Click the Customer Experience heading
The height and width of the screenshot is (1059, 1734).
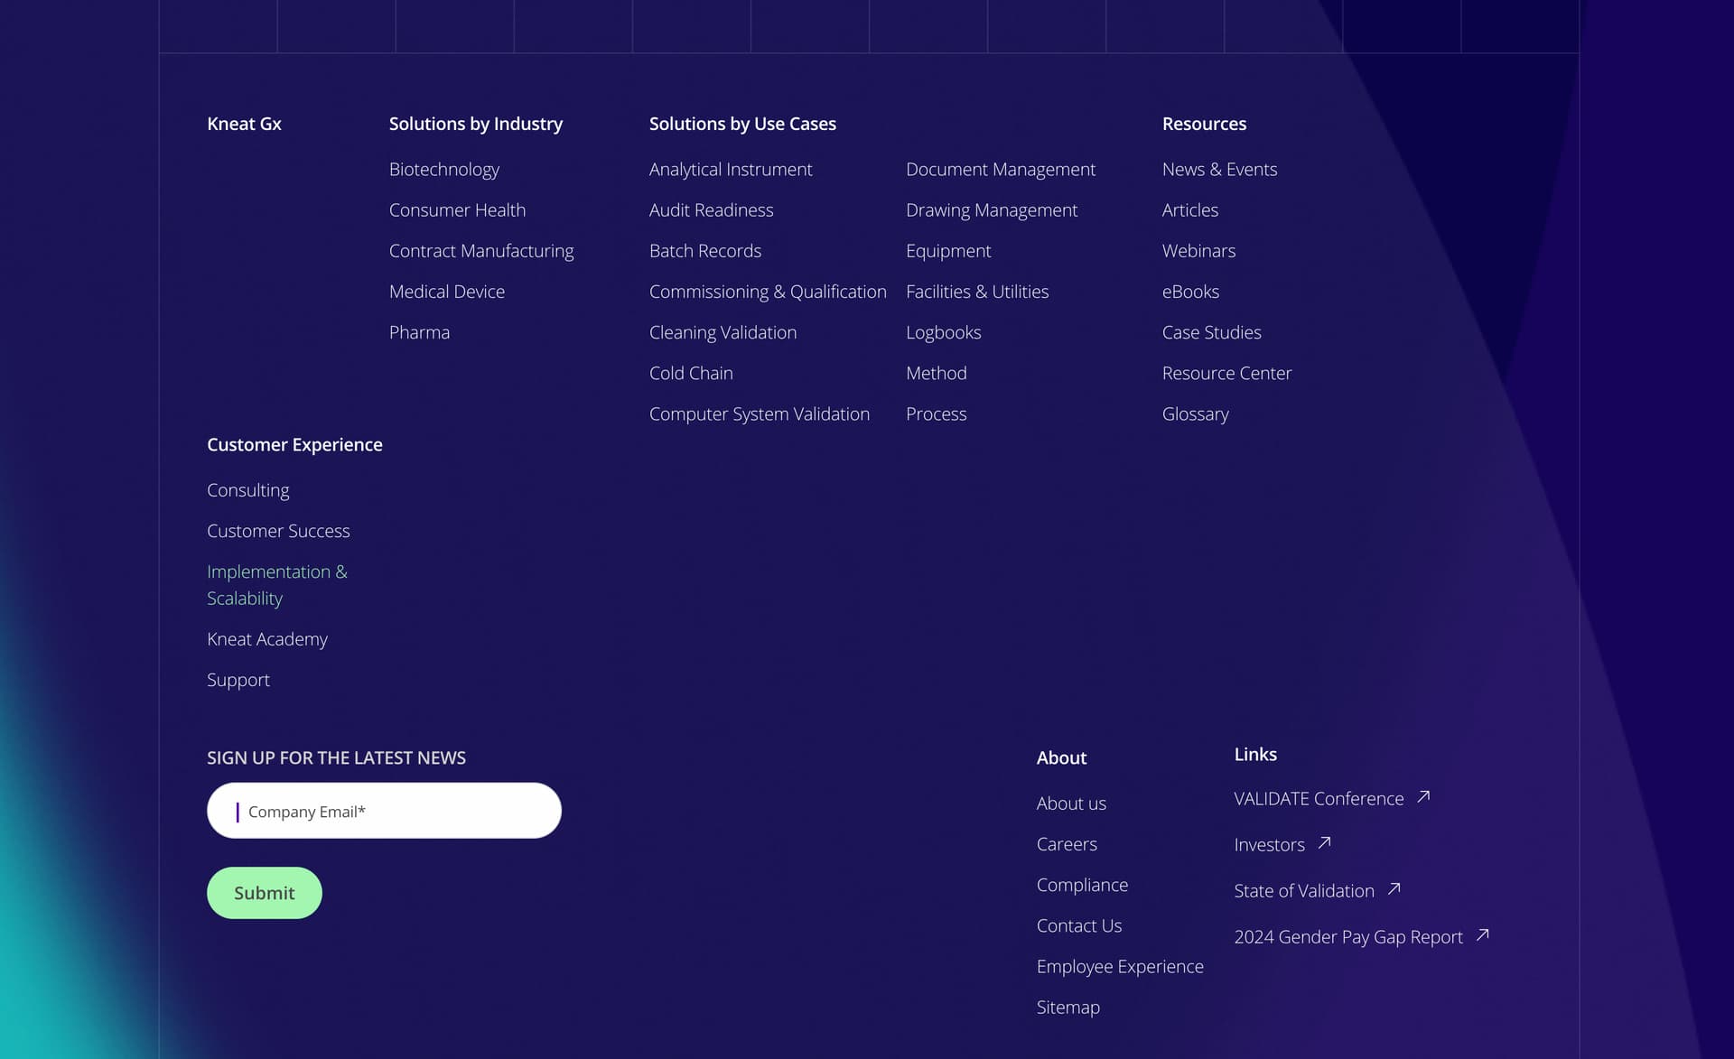(x=294, y=444)
